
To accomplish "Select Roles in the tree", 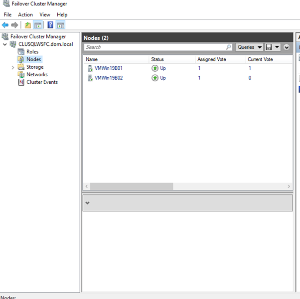I will (32, 52).
